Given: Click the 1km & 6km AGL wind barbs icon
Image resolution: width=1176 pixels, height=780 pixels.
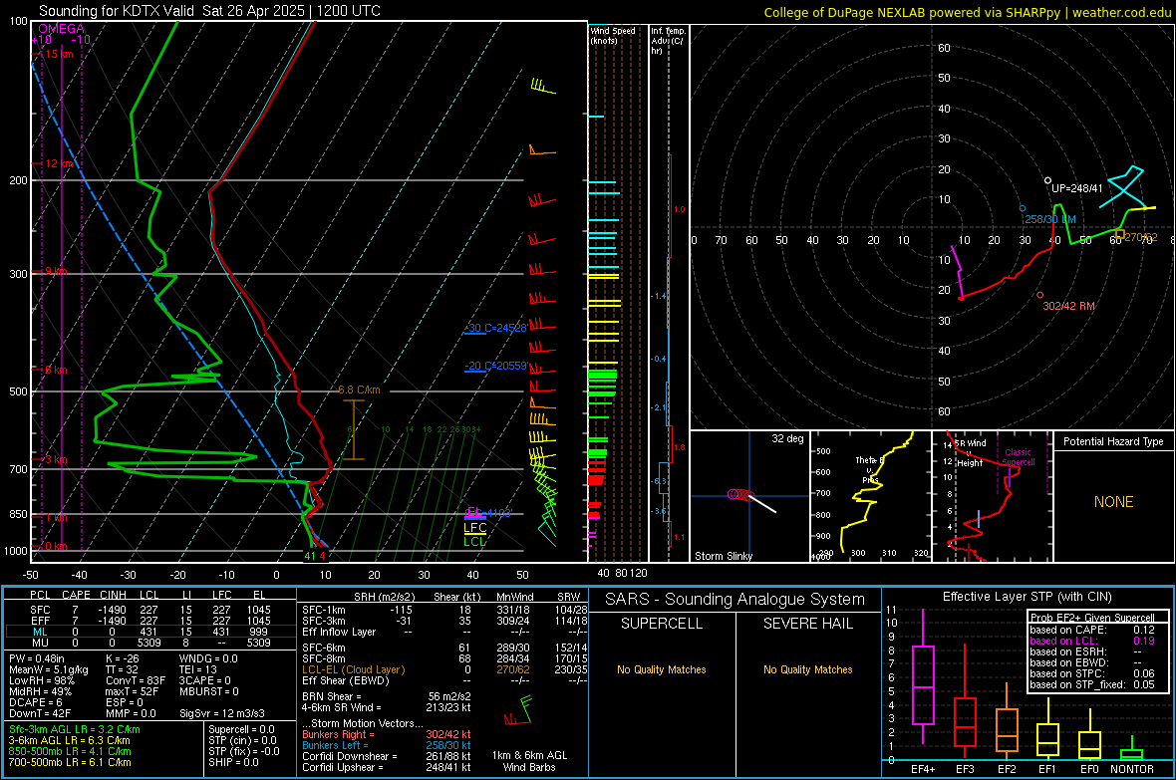Looking at the screenshot, I should point(519,710).
